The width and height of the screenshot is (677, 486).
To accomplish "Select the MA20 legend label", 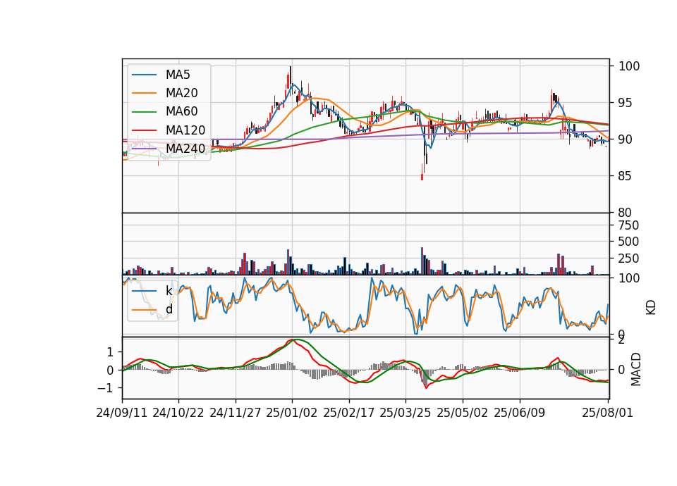I will click(x=182, y=93).
